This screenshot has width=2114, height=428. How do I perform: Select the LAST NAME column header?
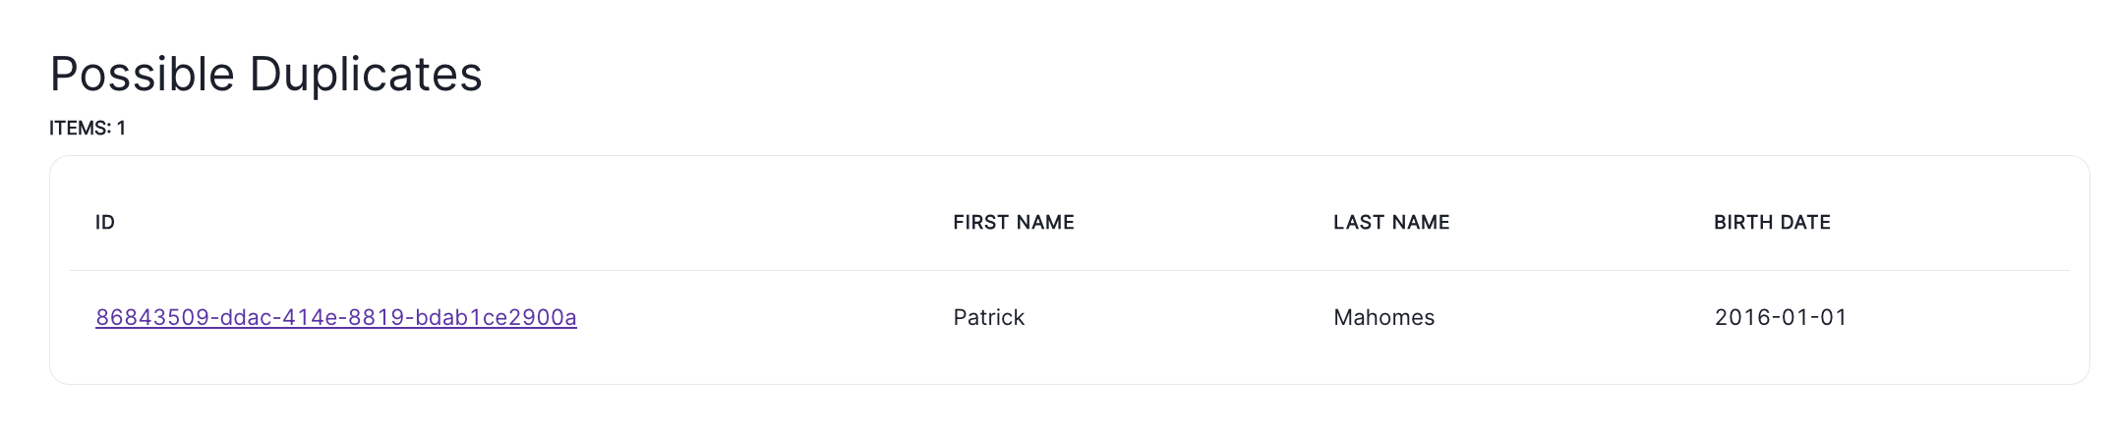1390,223
